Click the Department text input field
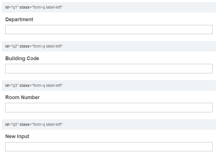Screen dimensions: 218x155 click(109, 30)
